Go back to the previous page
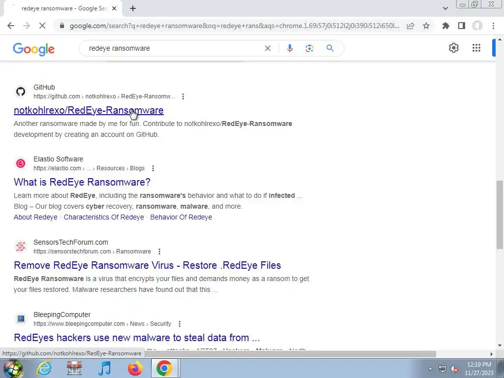 click(11, 26)
